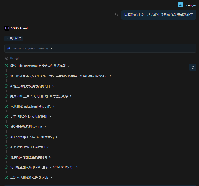
Task: Expand chevron next to 更新 README.md 功能说明
Action: coord(50,116)
